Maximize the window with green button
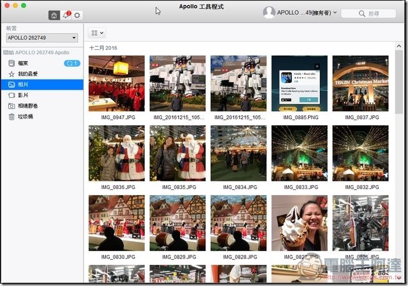The width and height of the screenshot is (408, 286). (24, 6)
